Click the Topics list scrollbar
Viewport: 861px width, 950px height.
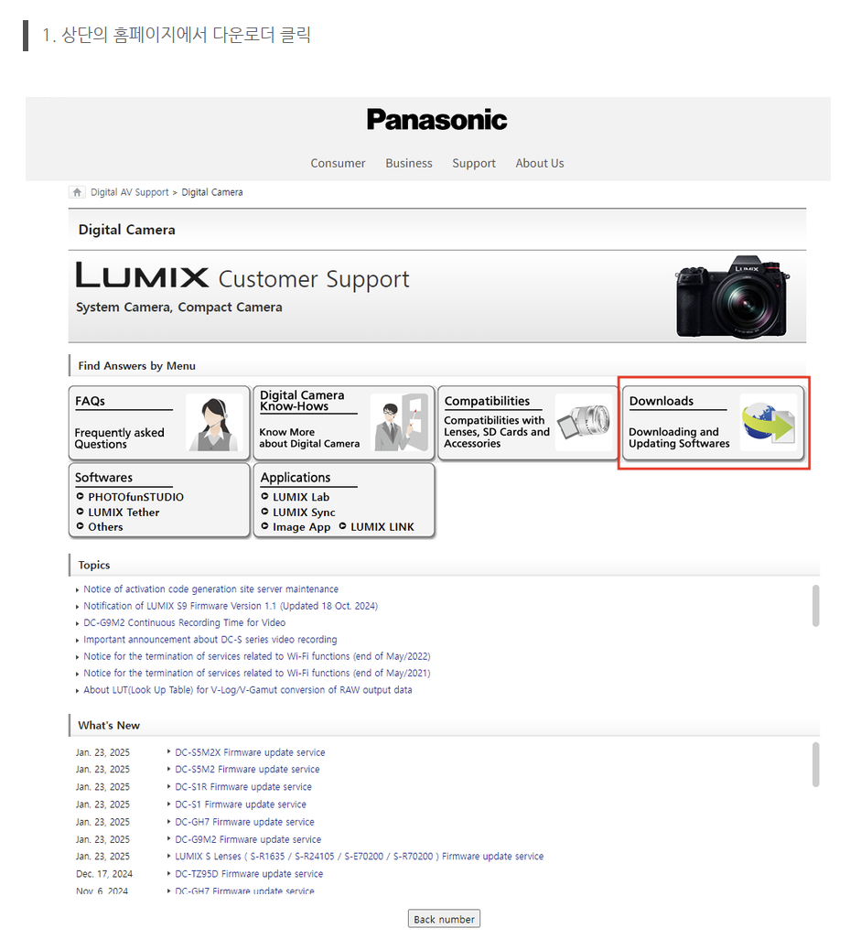(815, 605)
